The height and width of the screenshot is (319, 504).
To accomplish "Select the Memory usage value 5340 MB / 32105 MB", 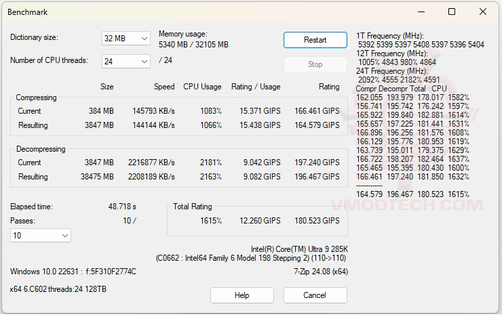I will click(x=193, y=45).
